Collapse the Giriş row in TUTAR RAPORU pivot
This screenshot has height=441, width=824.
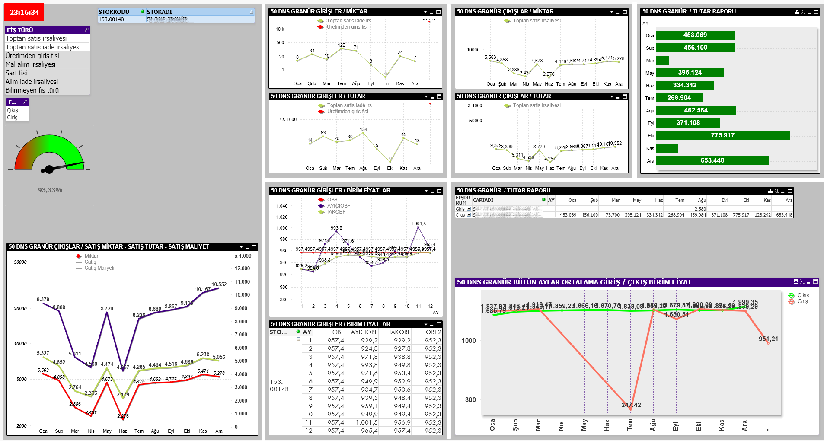(469, 209)
